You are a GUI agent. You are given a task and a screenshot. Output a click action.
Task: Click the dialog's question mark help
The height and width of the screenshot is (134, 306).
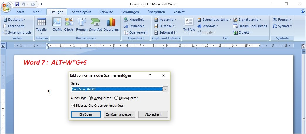(150, 75)
